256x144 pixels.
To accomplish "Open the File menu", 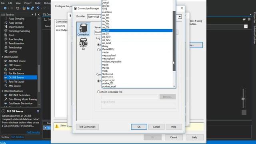I will tap(3, 3).
